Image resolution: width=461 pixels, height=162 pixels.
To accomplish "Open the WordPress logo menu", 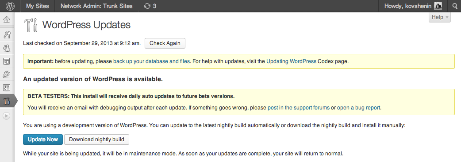I will pos(10,6).
